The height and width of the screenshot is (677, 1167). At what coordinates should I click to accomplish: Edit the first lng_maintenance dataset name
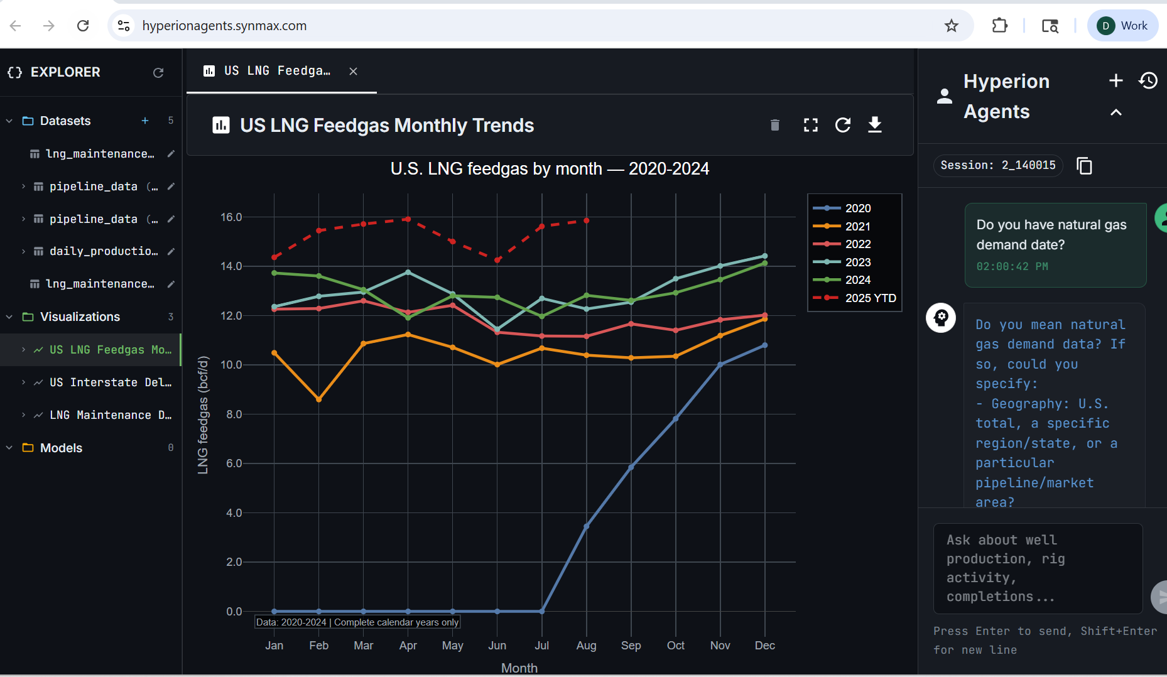pos(171,154)
